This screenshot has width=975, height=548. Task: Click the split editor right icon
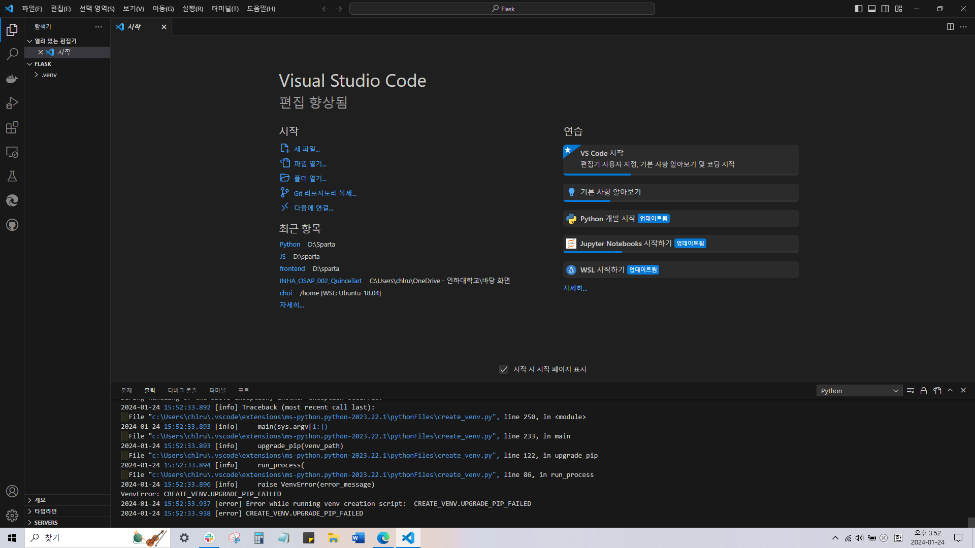coord(950,27)
